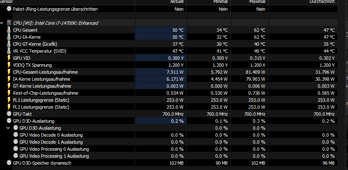This screenshot has height=170, width=348.
Task: Click the thermometer icon beside CPU Gesamt
Action: tap(9, 30)
